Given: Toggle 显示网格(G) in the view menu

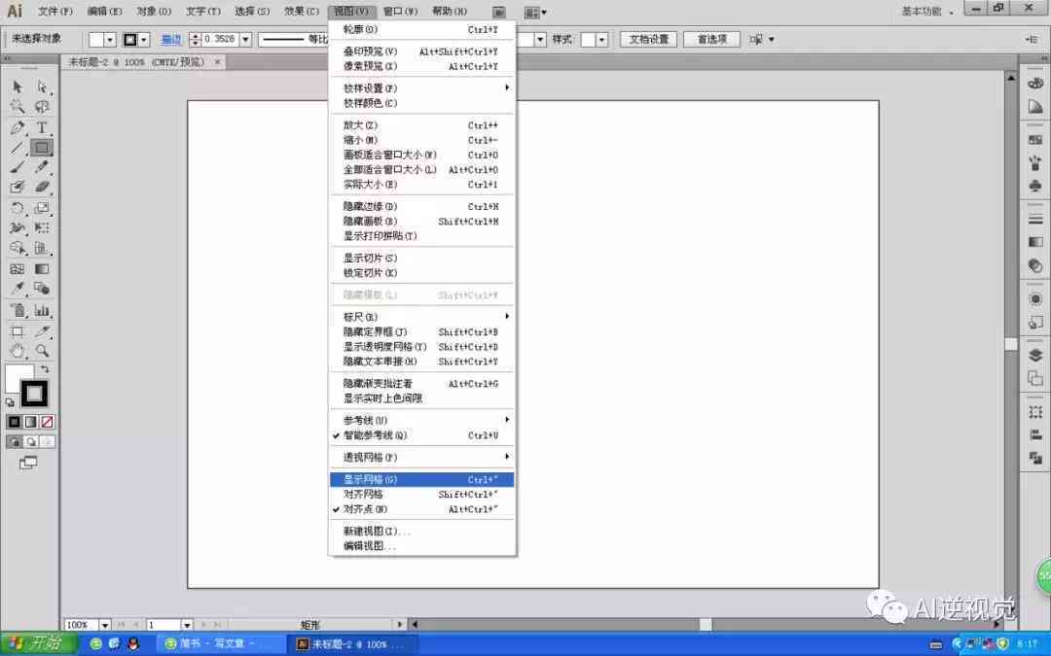Looking at the screenshot, I should (x=421, y=479).
